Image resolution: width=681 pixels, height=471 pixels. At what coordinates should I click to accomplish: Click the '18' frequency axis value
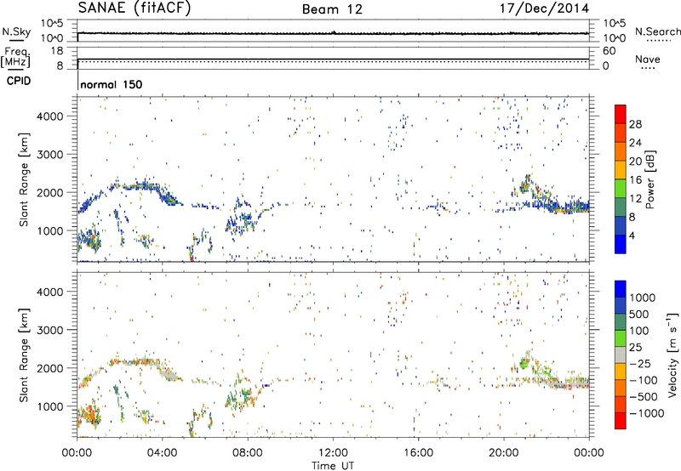pyautogui.click(x=57, y=51)
